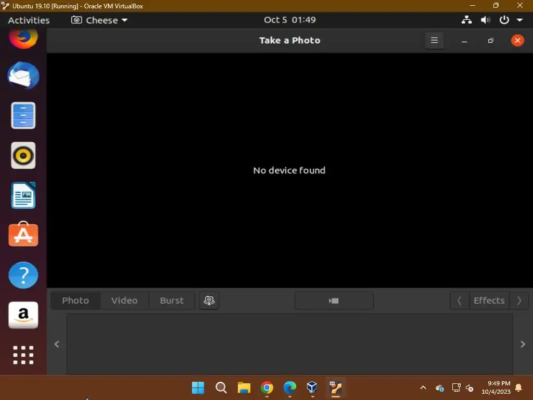Click the 'Take a Photo' title text
The image size is (533, 400).
289,41
